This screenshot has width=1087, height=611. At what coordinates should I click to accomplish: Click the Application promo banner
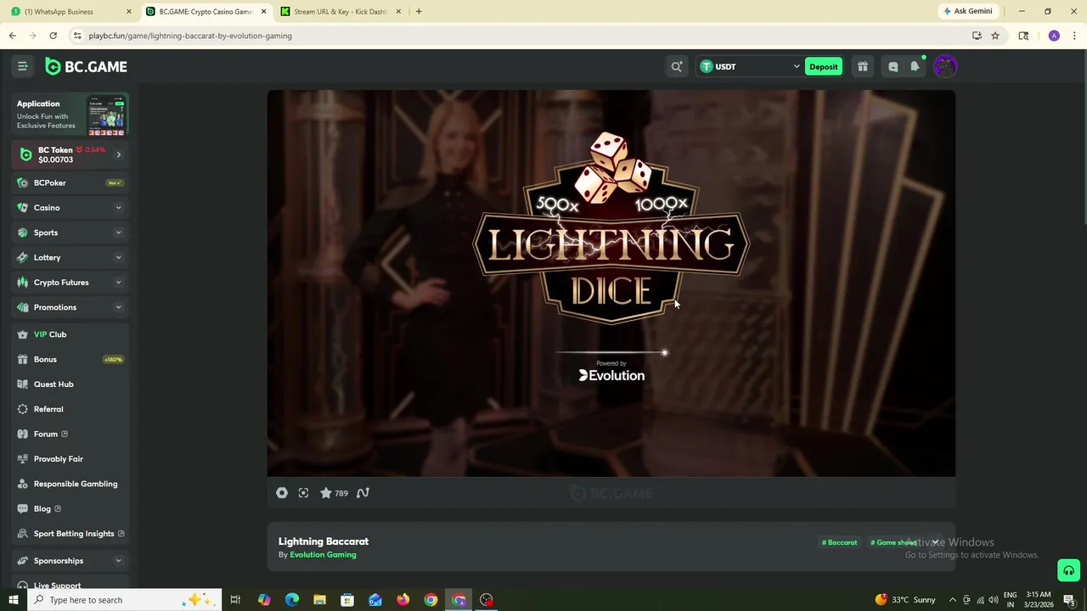70,115
